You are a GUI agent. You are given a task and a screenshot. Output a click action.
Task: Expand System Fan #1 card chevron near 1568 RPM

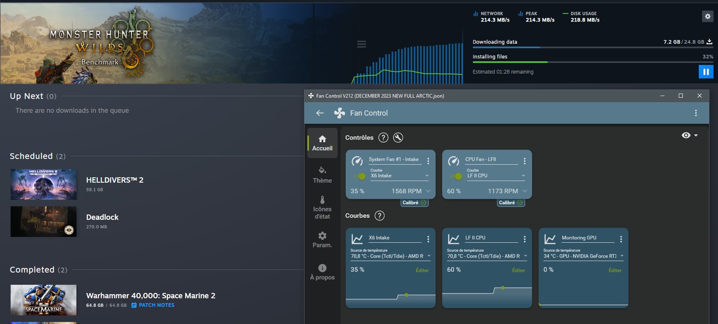[x=428, y=191]
